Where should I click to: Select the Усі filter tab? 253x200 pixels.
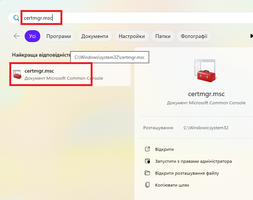click(32, 36)
